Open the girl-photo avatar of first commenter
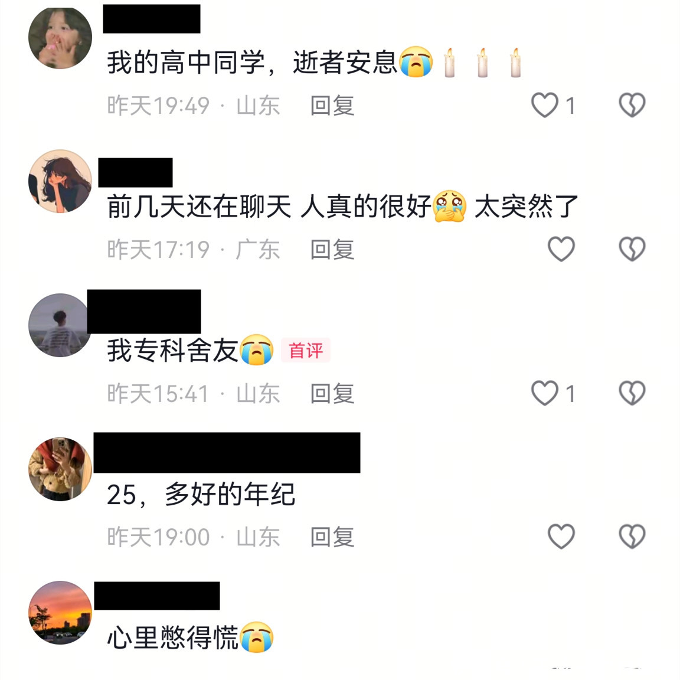 60,37
